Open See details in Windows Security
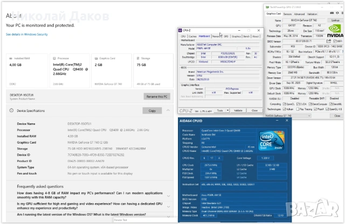345x224 pixels. pyautogui.click(x=26, y=34)
